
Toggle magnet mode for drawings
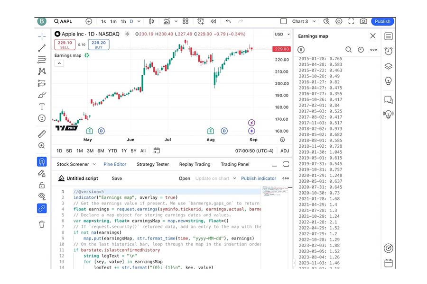pos(42,162)
